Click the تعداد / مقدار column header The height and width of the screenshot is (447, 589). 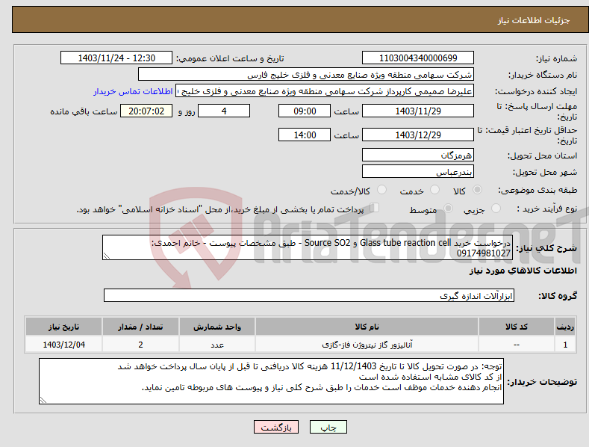(x=140, y=327)
